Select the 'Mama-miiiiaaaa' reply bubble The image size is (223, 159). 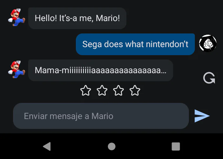tap(101, 70)
